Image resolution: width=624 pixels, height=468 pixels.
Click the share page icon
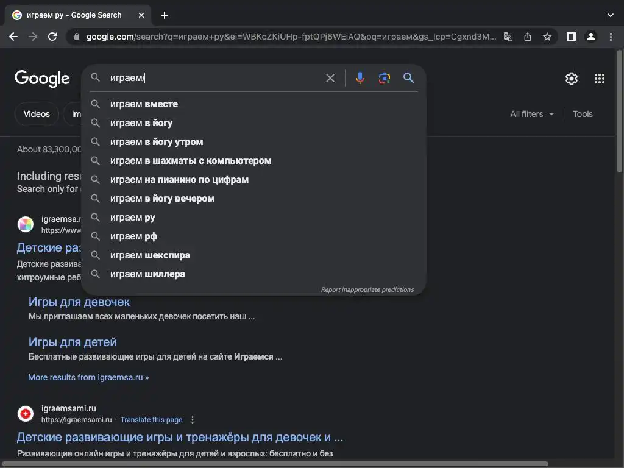pyautogui.click(x=528, y=37)
